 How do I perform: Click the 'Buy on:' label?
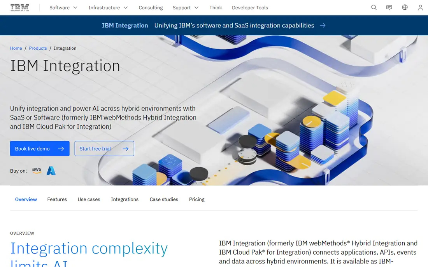[19, 171]
